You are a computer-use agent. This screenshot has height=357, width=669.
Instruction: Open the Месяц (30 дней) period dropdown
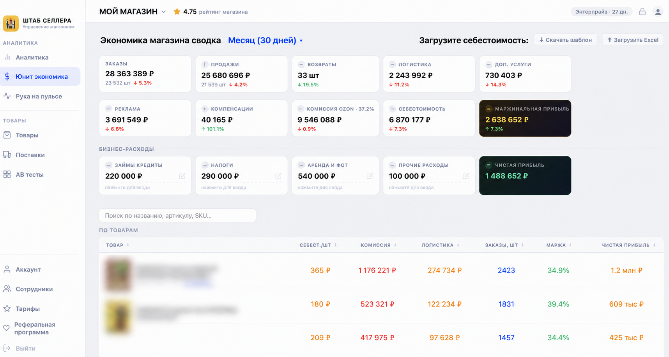pos(265,40)
